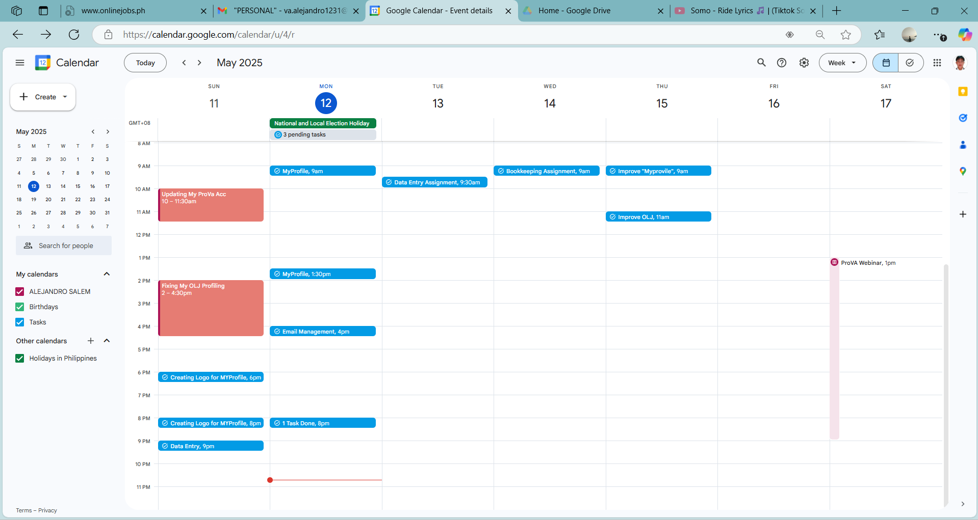The image size is (978, 520).
Task: Add this page to favorites star
Action: [846, 35]
